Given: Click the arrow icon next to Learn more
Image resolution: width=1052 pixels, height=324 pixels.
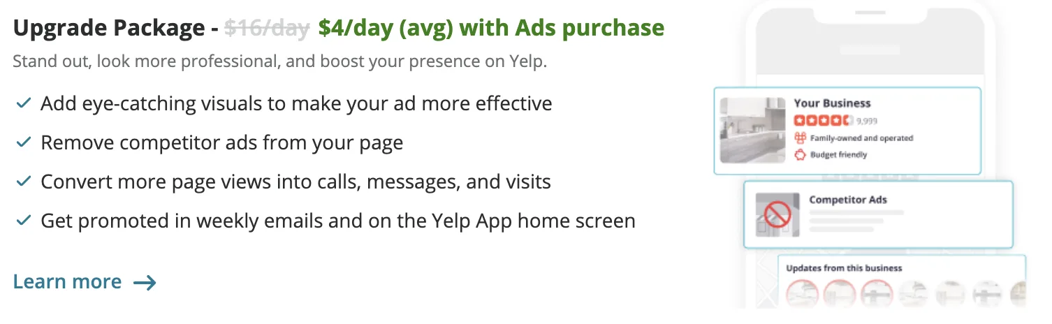Looking at the screenshot, I should pos(145,282).
